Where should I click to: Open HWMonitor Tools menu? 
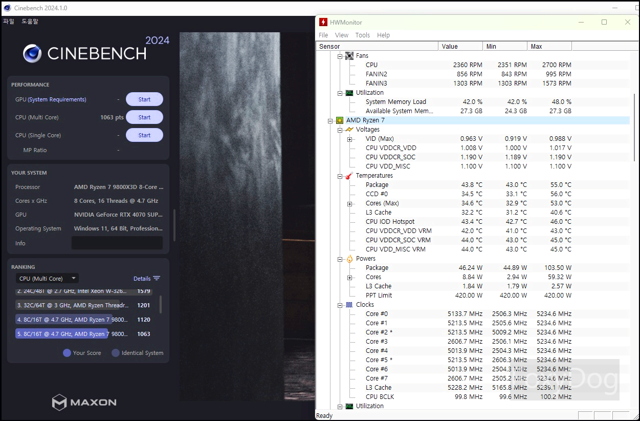coord(362,35)
